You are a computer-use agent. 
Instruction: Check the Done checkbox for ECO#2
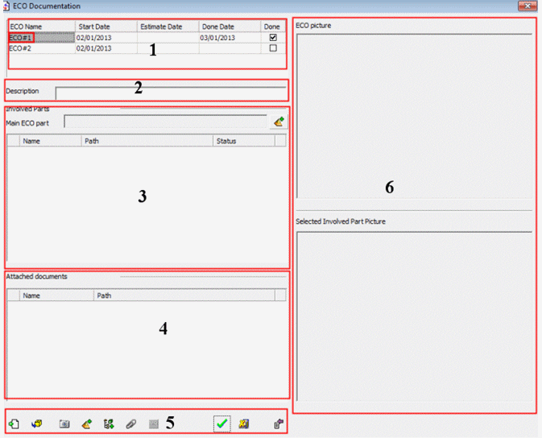[273, 48]
